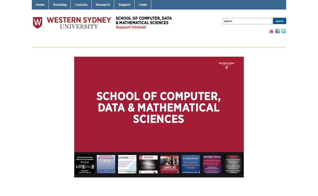Select the last dark slide thumbnail with red heading
Viewport: 318px width, 196px height.
(x=233, y=164)
